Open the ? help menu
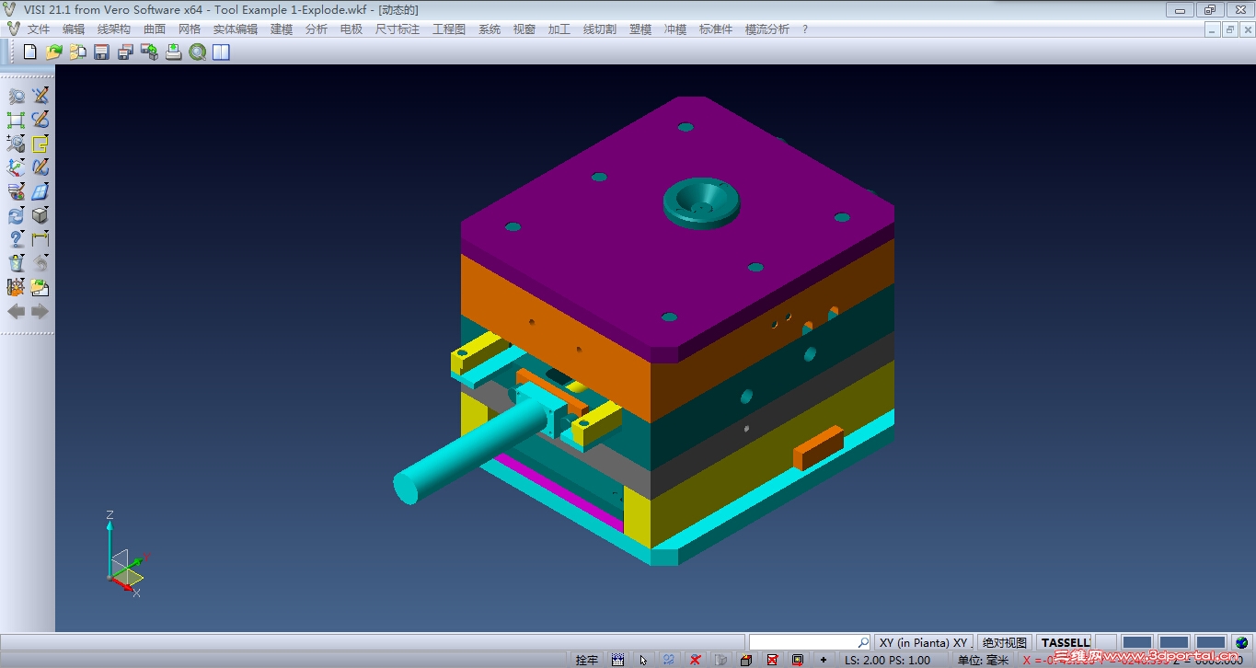The width and height of the screenshot is (1256, 668). coord(805,29)
